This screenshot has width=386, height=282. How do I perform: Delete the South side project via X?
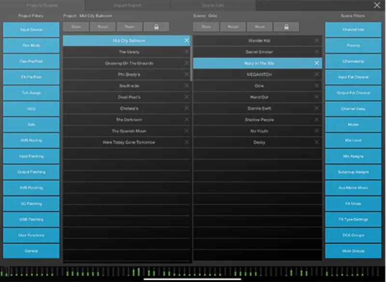tap(187, 85)
